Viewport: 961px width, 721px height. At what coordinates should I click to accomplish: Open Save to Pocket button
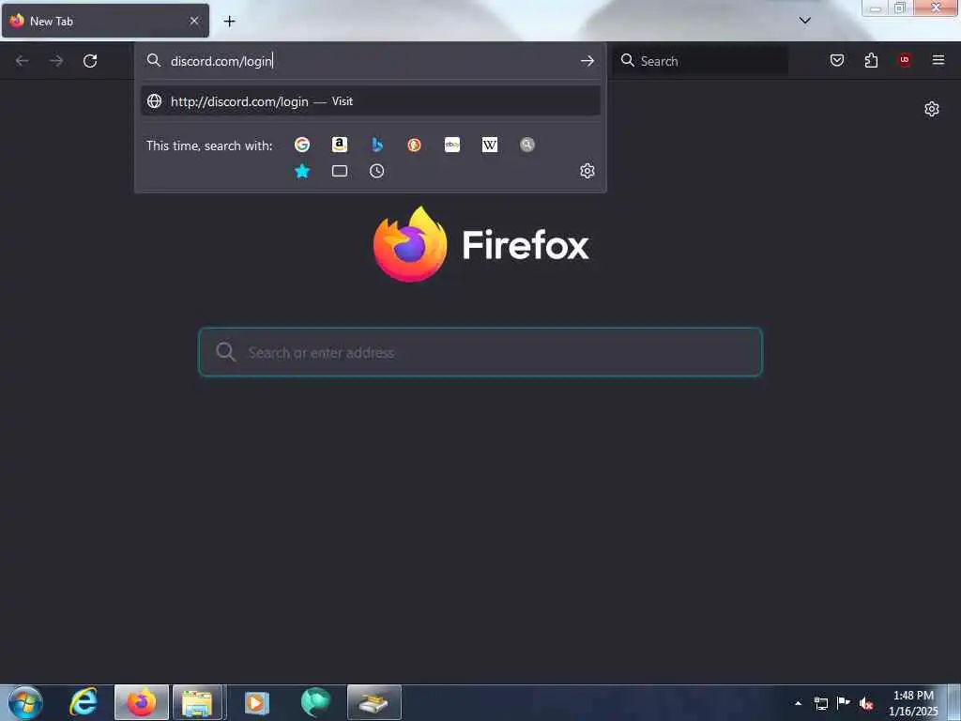837,60
